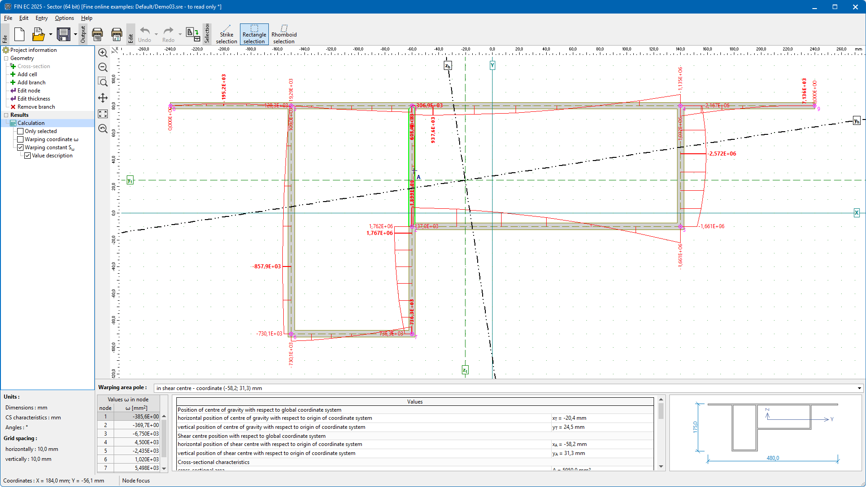Screen dimensions: 866x487
Task: Uncheck the Value description checkbox
Action: [28, 156]
